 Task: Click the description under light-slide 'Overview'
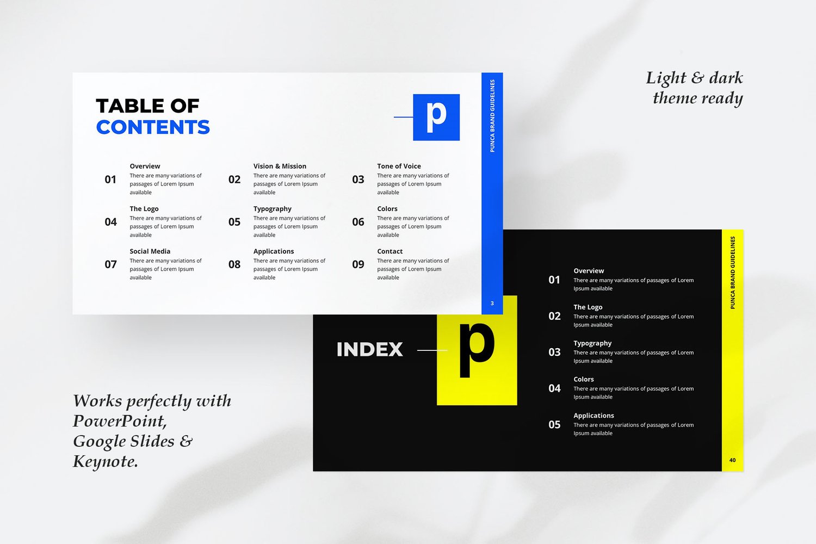pos(165,184)
